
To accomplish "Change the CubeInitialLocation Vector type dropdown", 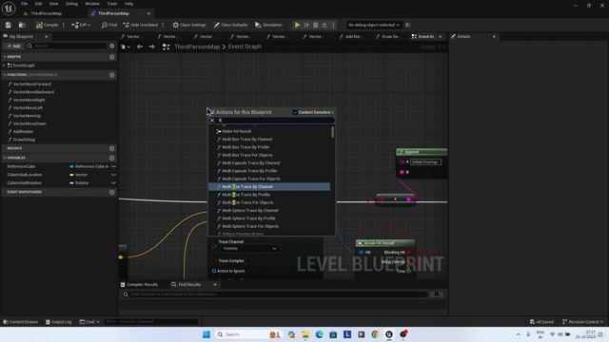I will (x=113, y=175).
